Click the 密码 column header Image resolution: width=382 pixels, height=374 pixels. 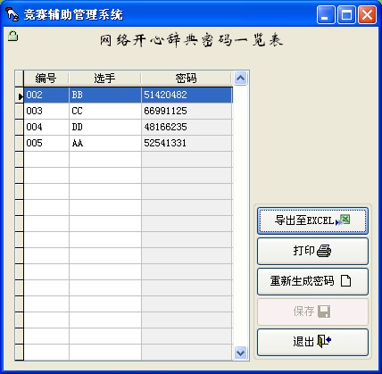coord(186,79)
